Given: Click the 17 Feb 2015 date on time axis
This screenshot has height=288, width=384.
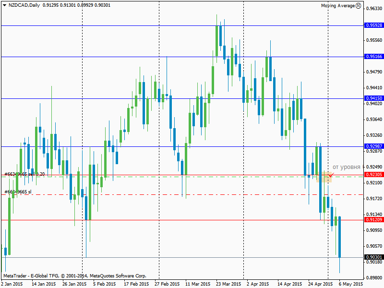Looking at the screenshot, I should (136, 284).
